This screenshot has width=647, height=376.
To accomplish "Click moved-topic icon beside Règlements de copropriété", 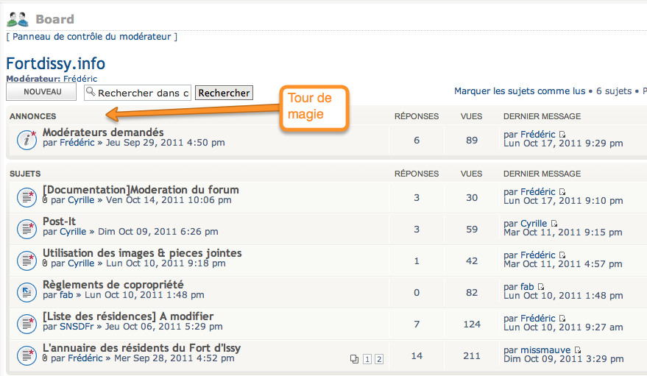I will [26, 292].
